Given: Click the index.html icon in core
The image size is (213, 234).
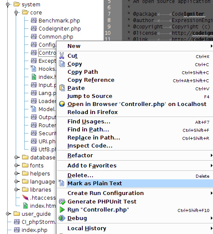Looking at the screenshot, I should (x=34, y=77).
